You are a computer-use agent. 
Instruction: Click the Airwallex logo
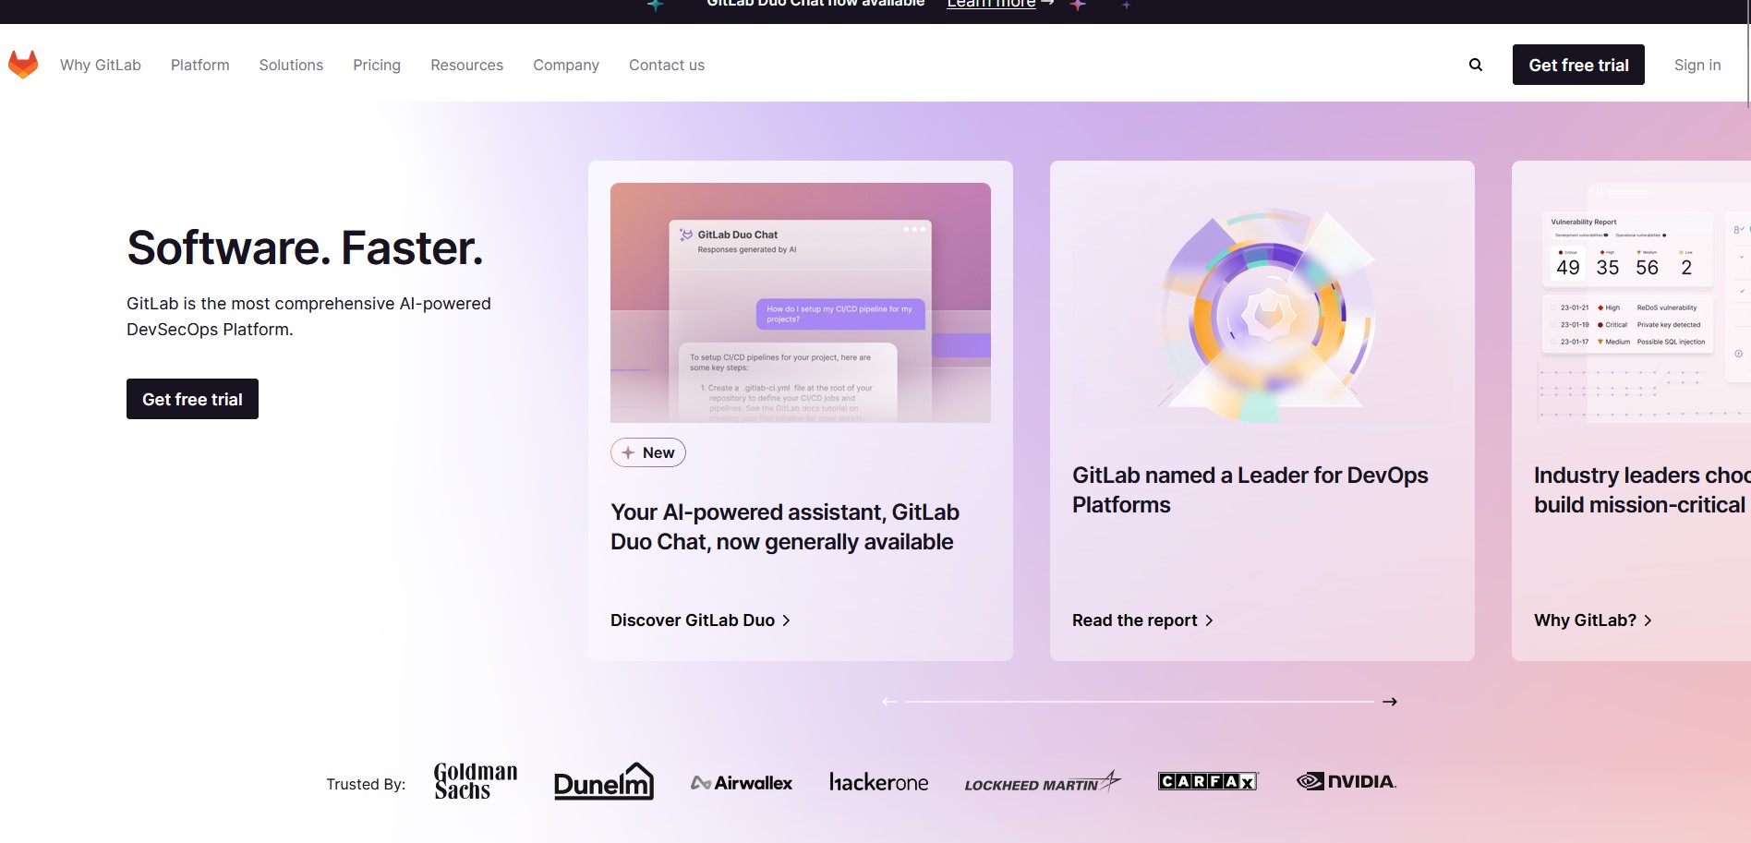[742, 783]
